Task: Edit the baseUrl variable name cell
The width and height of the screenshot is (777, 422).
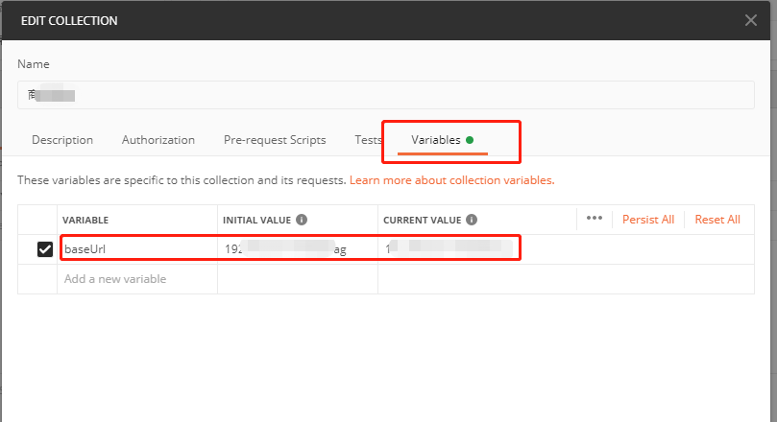Action: [x=137, y=249]
